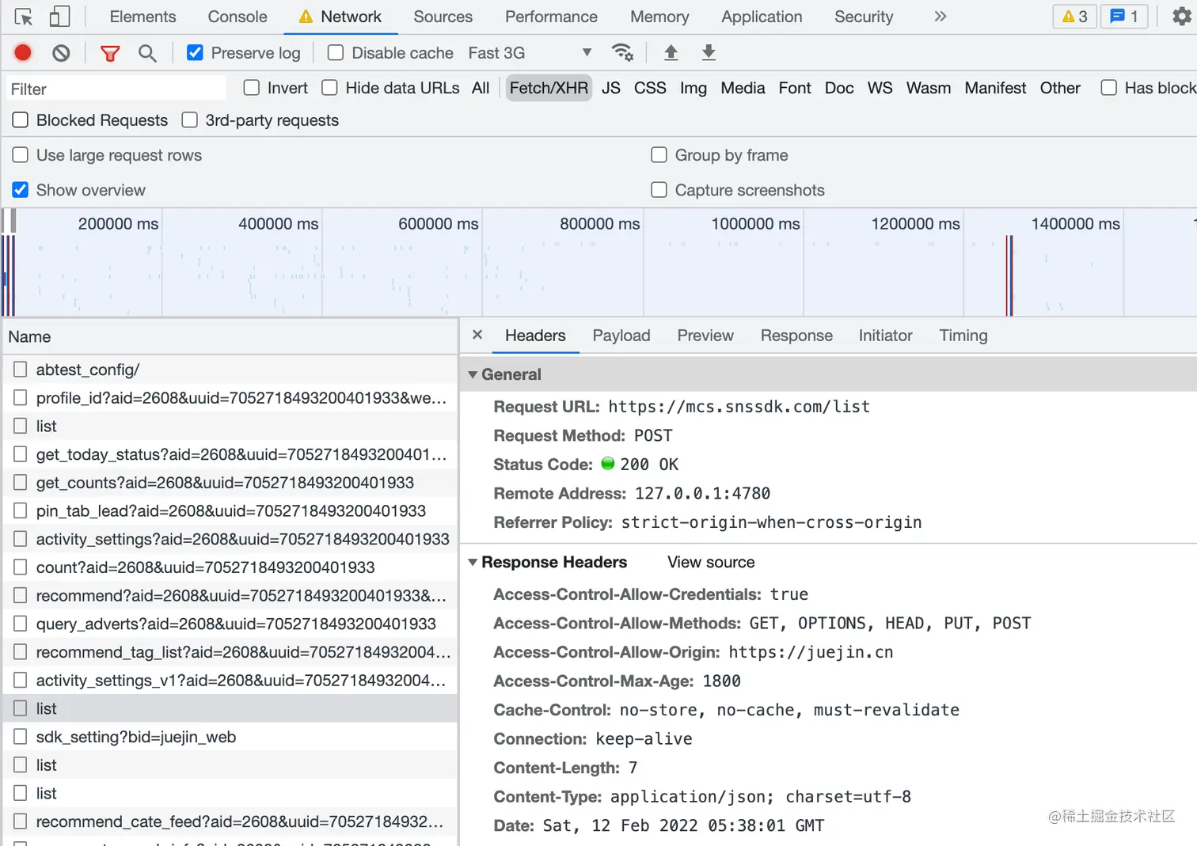The image size is (1197, 846).
Task: Show more DevTools tabs chevron
Action: 940,17
